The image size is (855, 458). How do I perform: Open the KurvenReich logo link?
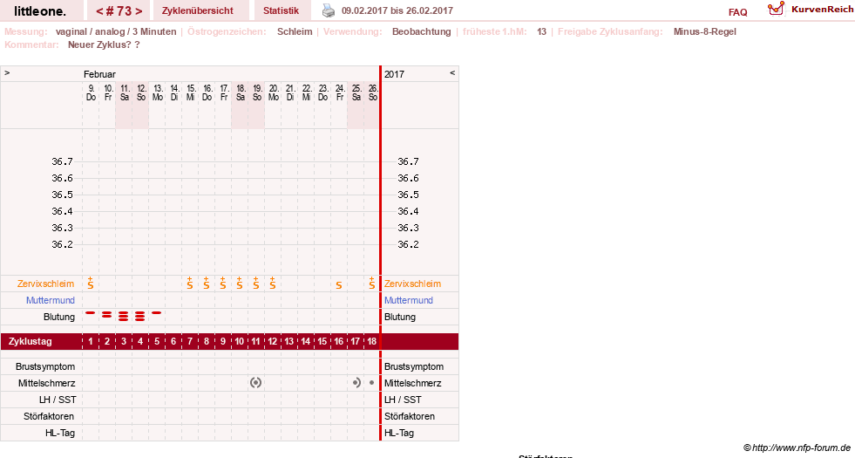pos(776,9)
